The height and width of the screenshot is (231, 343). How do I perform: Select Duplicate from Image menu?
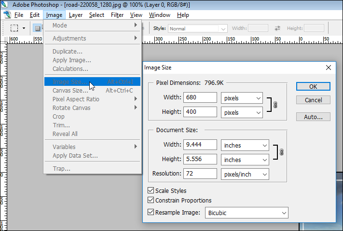pos(92,52)
